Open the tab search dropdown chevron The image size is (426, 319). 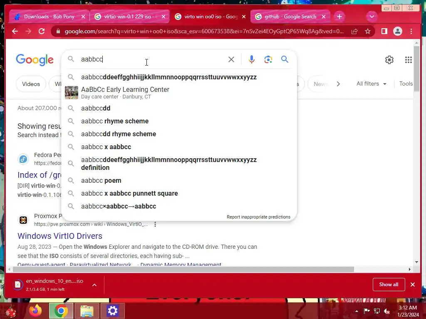(x=372, y=17)
